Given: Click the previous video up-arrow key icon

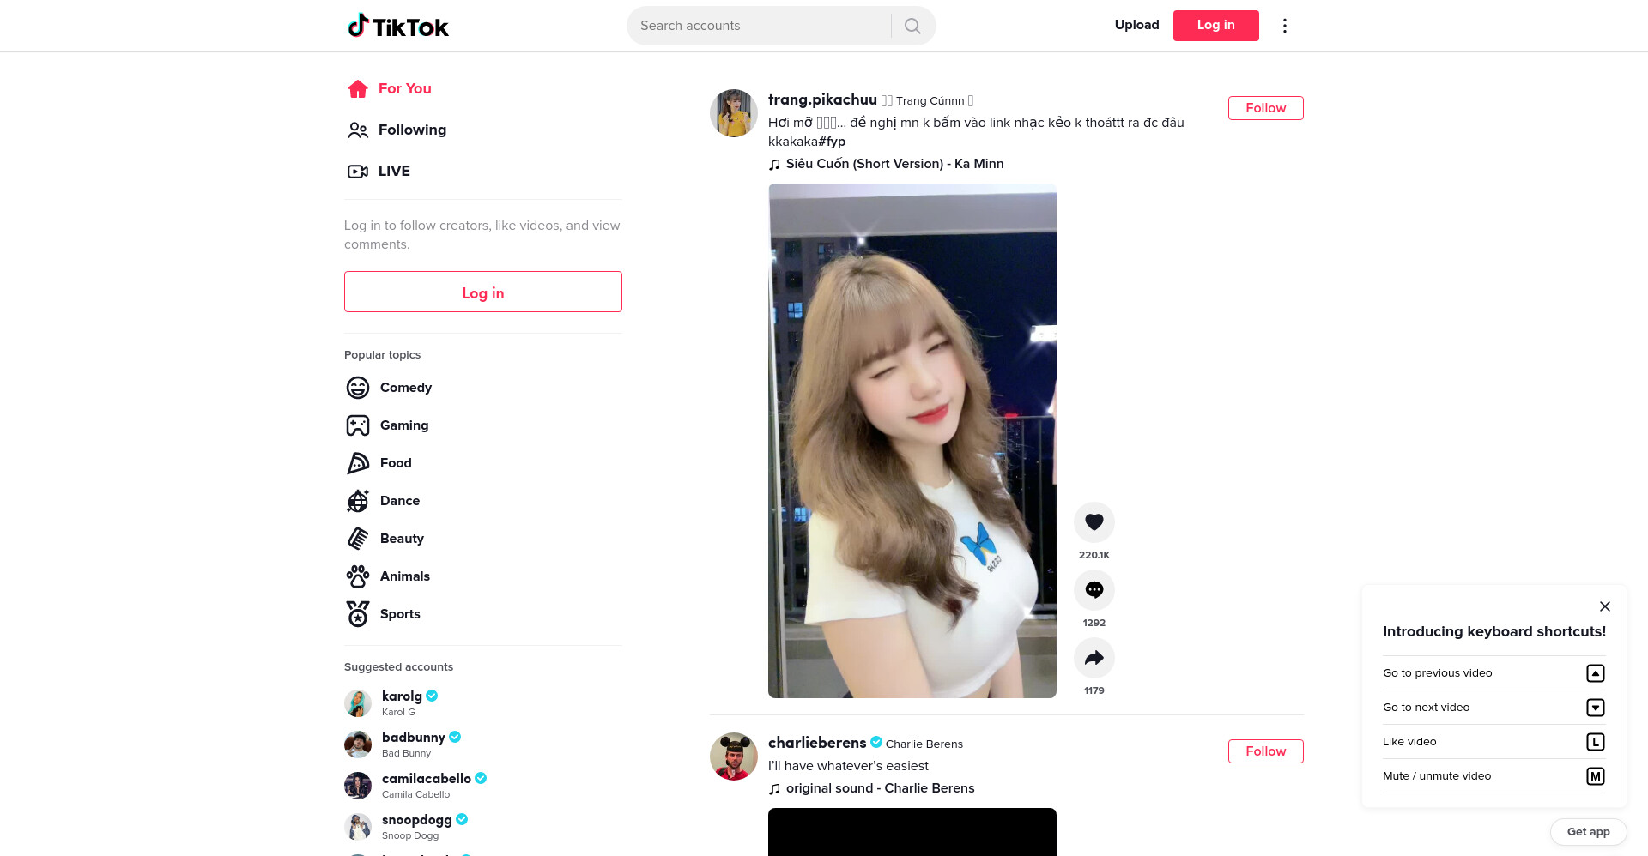Looking at the screenshot, I should pos(1596,673).
